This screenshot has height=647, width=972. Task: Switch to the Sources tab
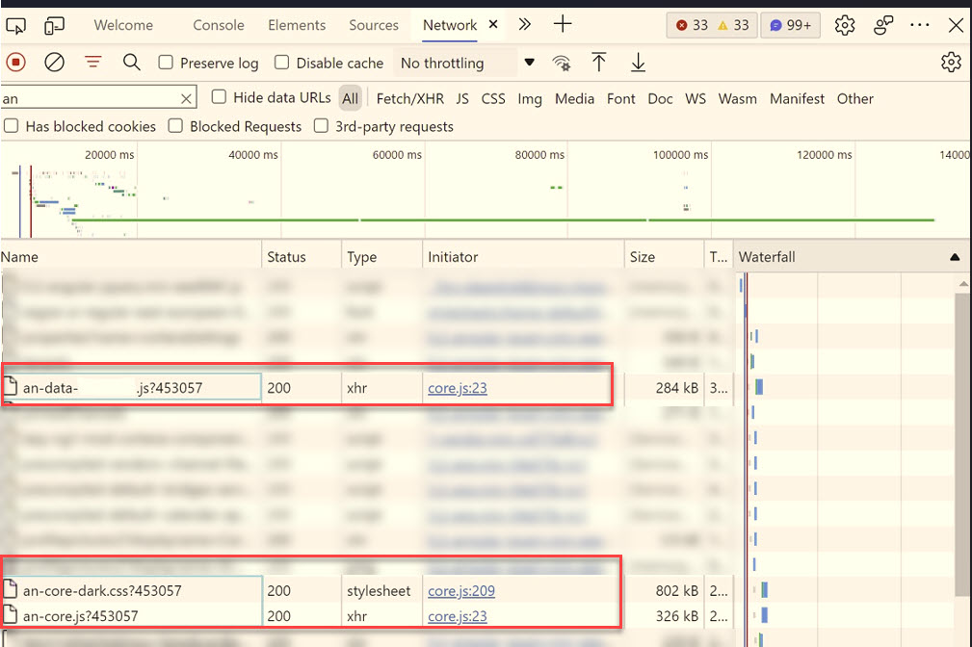373,25
